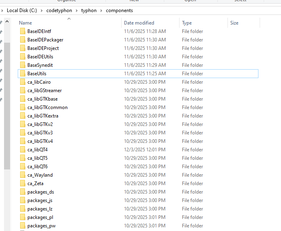Image resolution: width=281 pixels, height=231 pixels.
Task: Select the BaseUtils folder row
Action: point(137,74)
